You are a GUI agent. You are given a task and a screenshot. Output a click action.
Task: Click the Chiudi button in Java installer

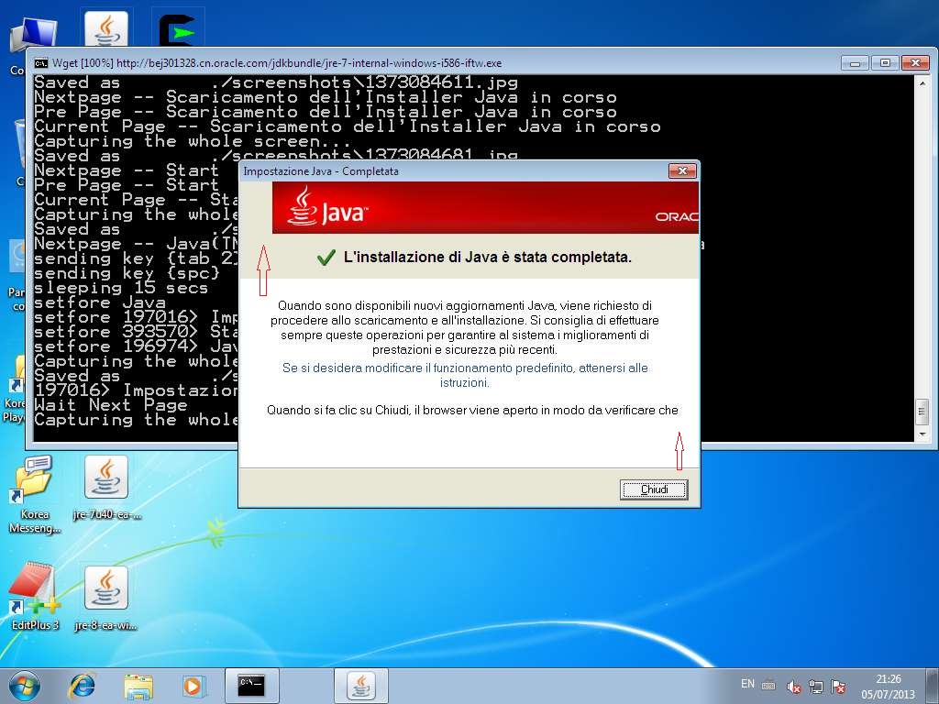pyautogui.click(x=654, y=489)
